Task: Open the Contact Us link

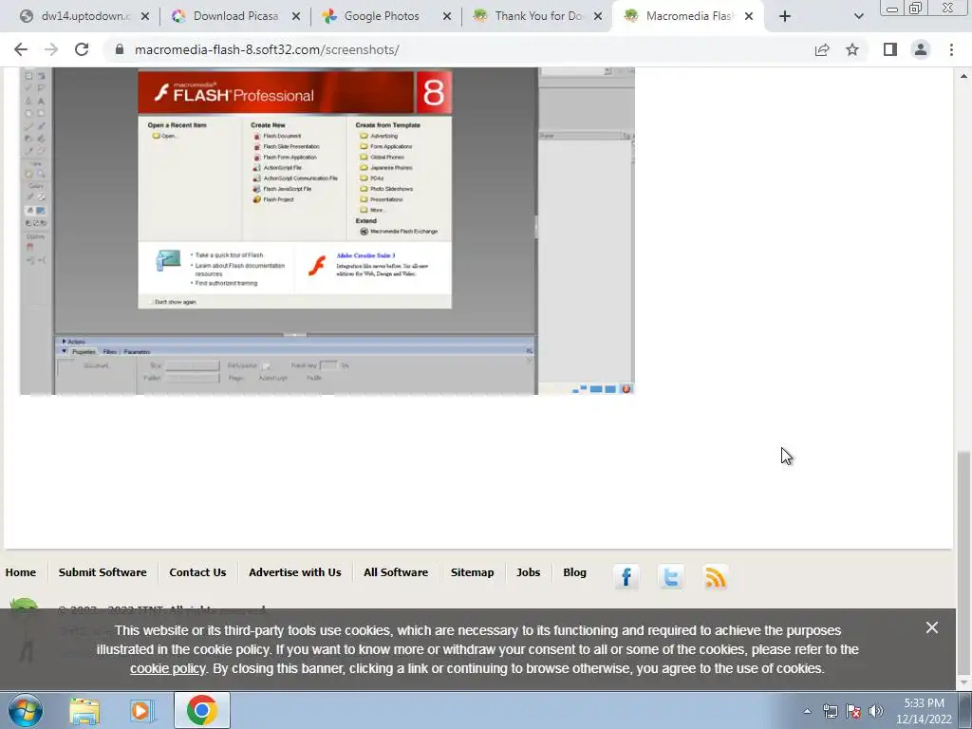Action: 197,572
